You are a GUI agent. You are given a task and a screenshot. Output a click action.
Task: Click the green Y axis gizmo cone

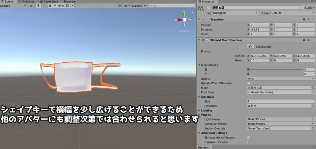point(185,15)
